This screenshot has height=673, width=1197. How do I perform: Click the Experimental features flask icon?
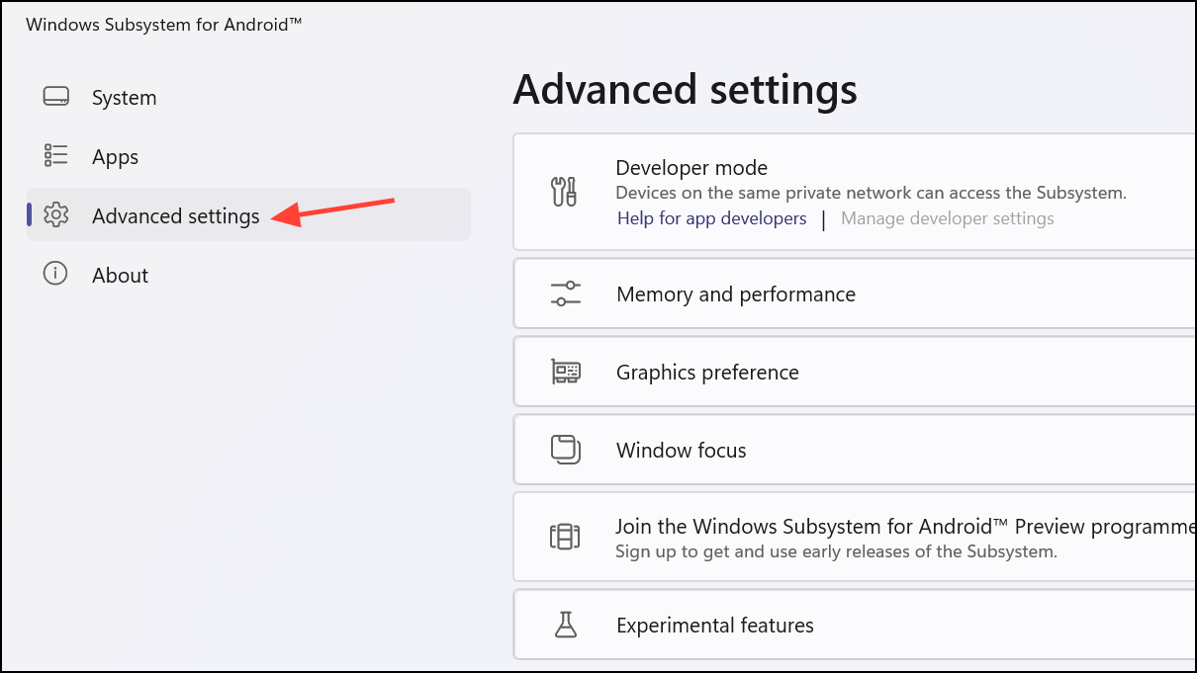[x=564, y=625]
